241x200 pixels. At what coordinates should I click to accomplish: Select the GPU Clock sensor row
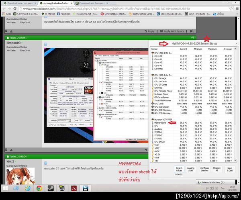point(192,104)
